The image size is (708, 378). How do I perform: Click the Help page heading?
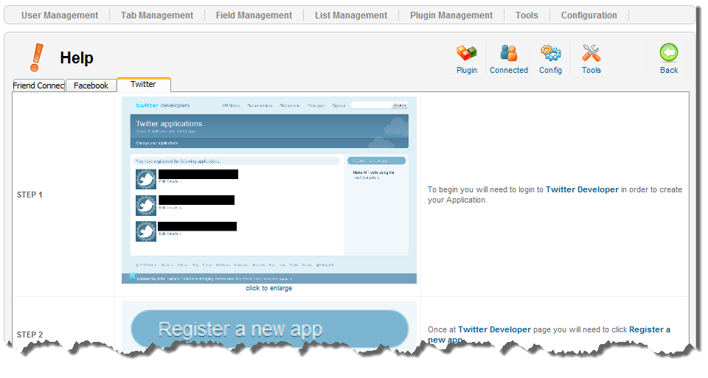click(77, 57)
